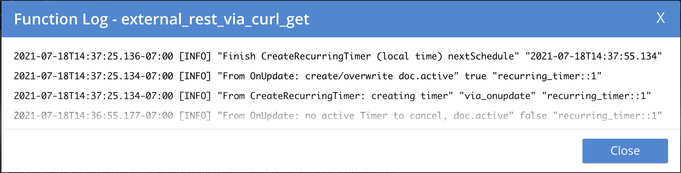Click the external_rest_via_curl_get function name in the header
The height and width of the screenshot is (173, 681).
[215, 19]
